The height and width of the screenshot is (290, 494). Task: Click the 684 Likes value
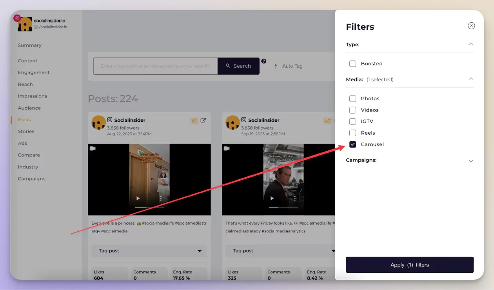point(99,278)
